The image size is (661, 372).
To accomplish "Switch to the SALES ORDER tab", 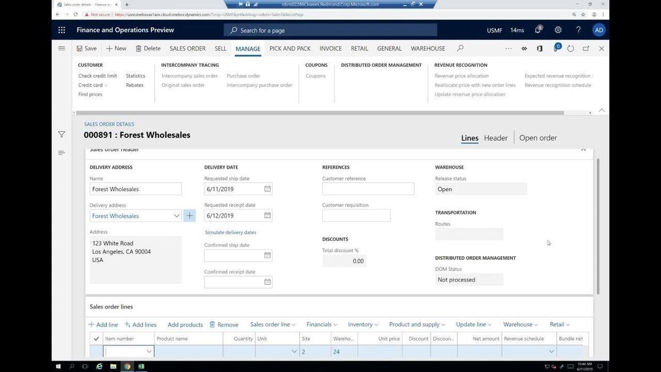I will (x=187, y=48).
